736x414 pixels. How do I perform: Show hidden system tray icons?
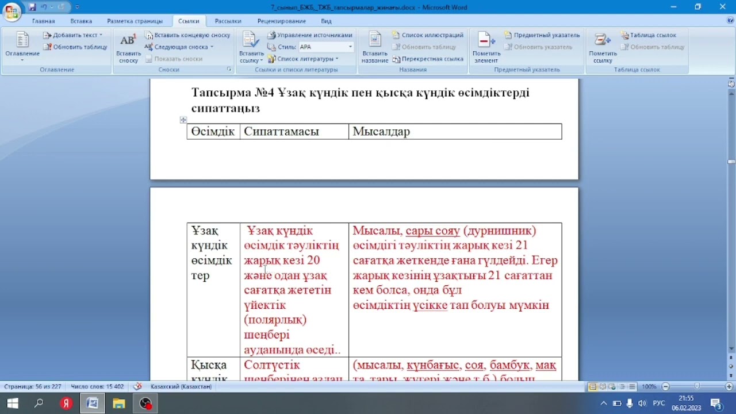(604, 404)
